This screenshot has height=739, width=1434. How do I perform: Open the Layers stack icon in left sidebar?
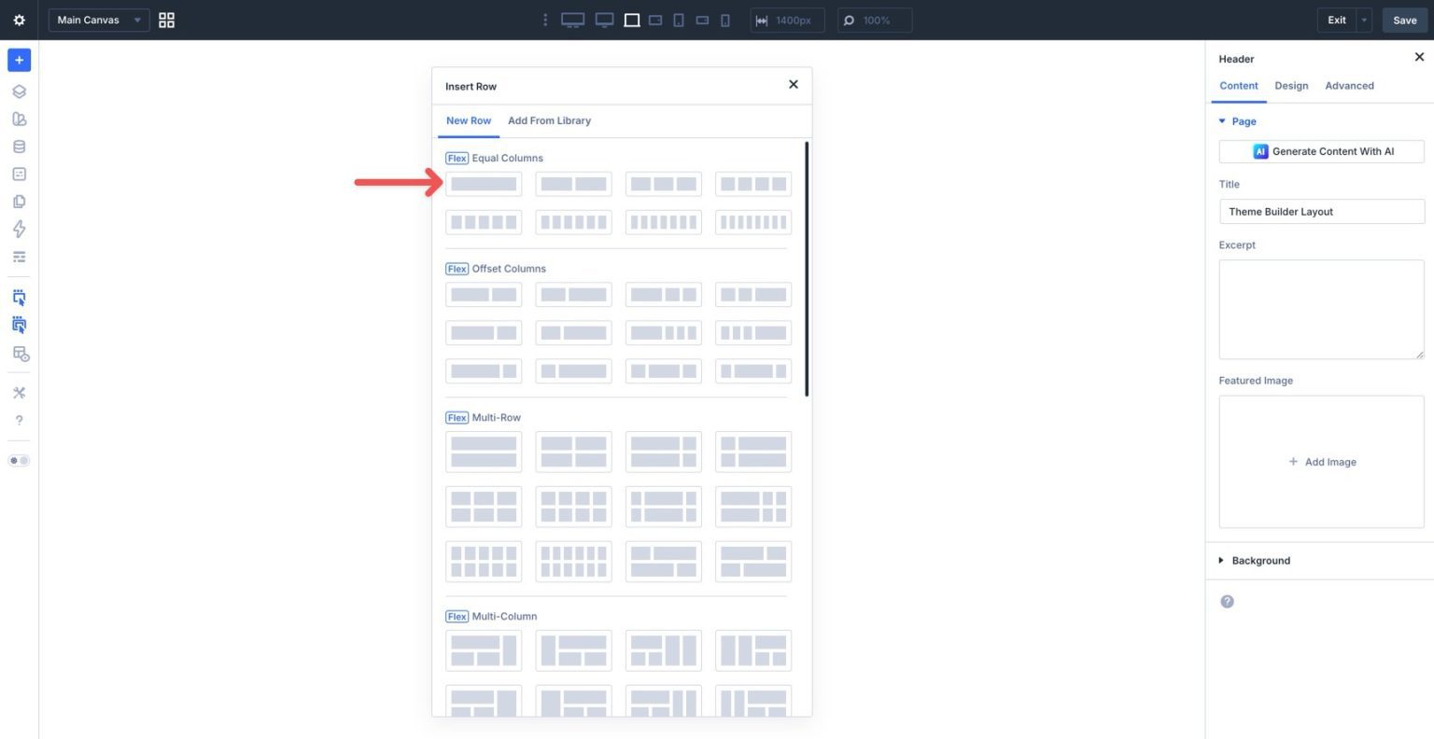(19, 91)
